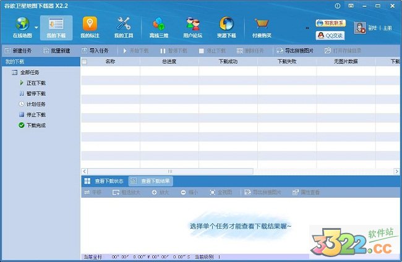Click the user avatar icon

[360, 28]
